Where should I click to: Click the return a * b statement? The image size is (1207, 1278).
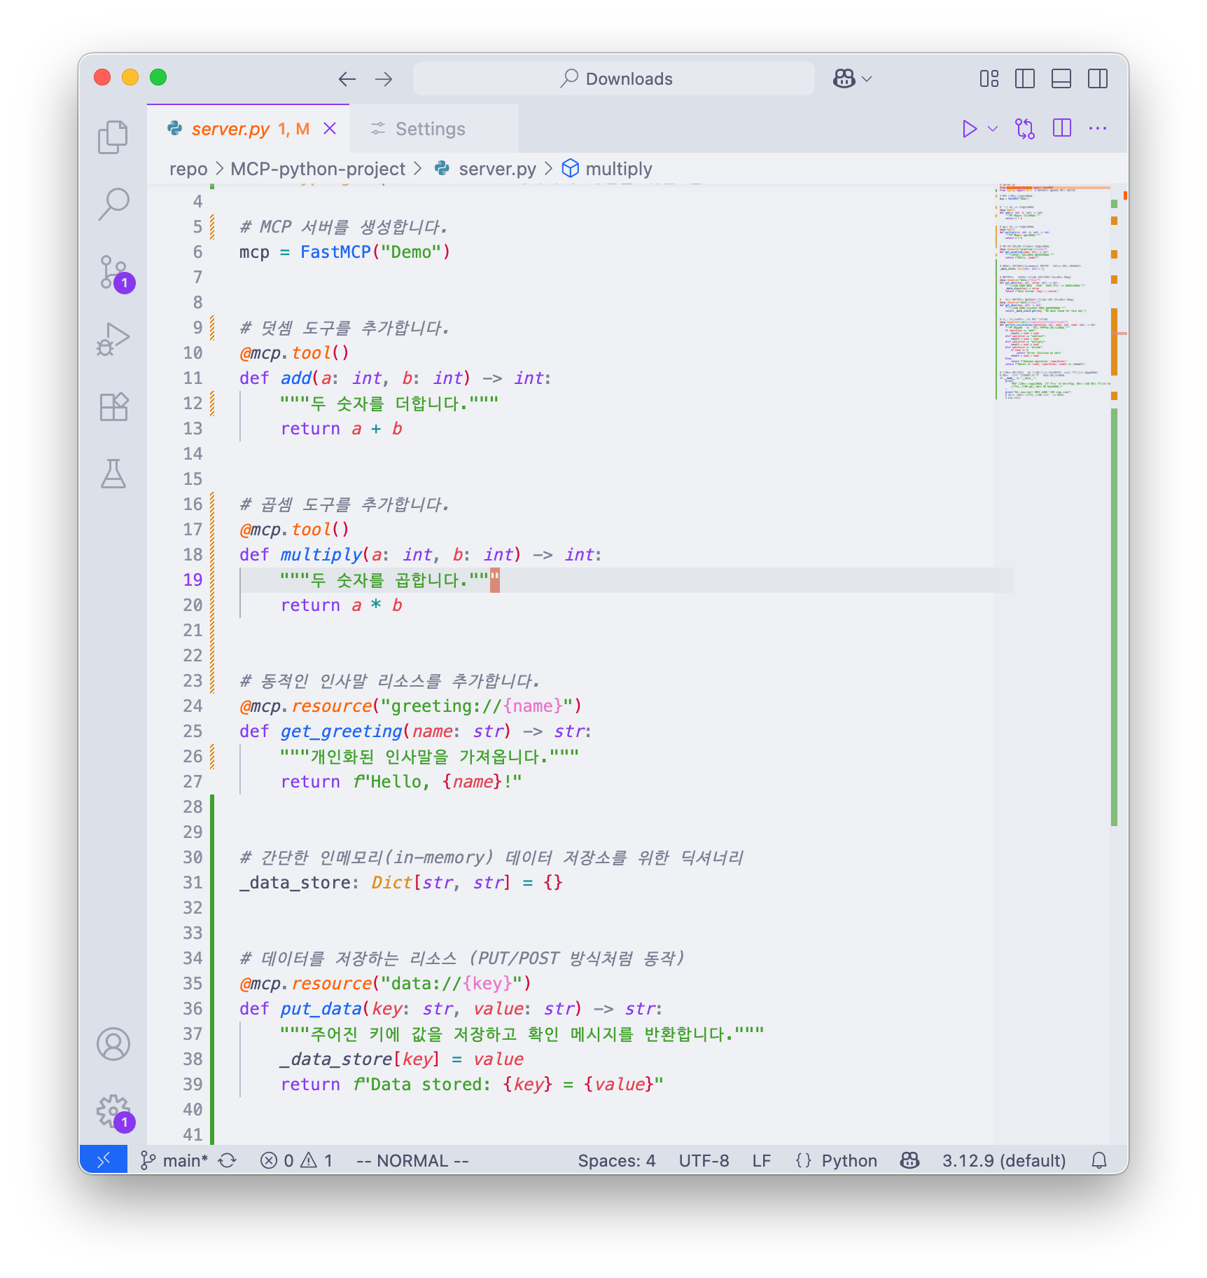click(x=342, y=605)
